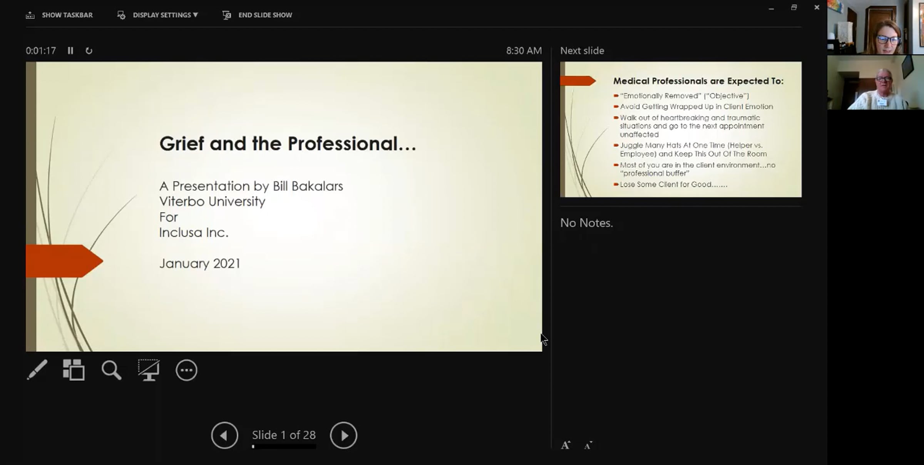Open the Slide 1 of 28 indicator
This screenshot has height=465, width=924.
pos(284,435)
